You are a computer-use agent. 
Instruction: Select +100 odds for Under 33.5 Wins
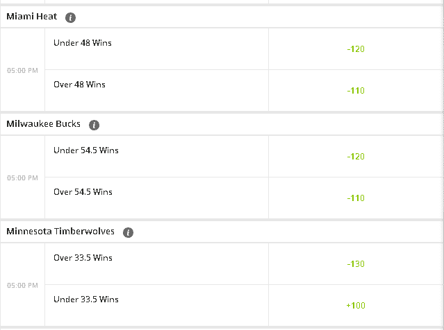(356, 305)
